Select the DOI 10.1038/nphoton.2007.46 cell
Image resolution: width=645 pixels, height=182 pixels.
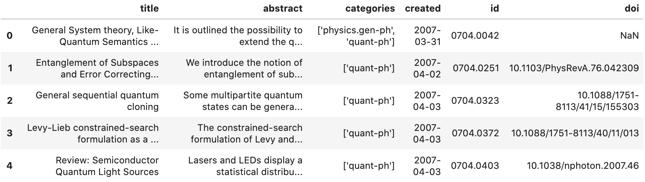[582, 166]
